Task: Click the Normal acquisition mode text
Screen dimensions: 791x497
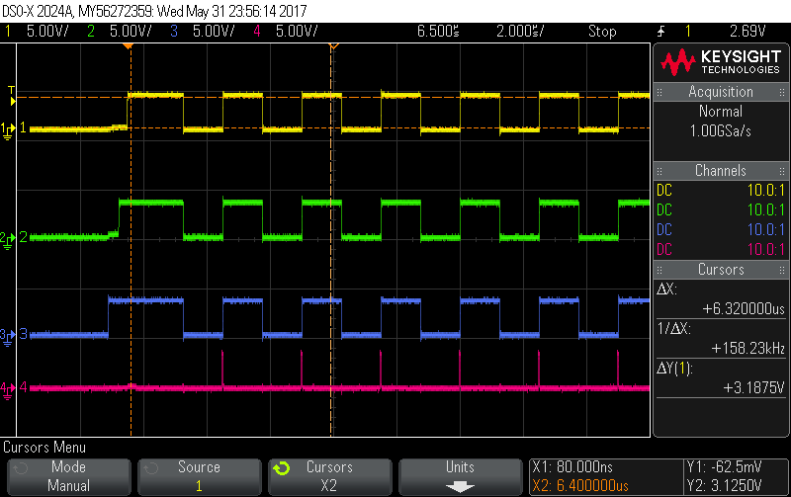Action: point(721,111)
